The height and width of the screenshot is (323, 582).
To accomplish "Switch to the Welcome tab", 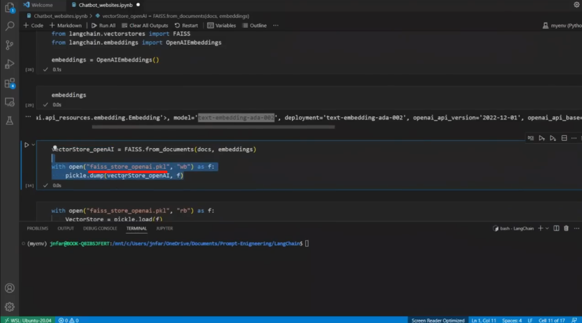I will [41, 5].
